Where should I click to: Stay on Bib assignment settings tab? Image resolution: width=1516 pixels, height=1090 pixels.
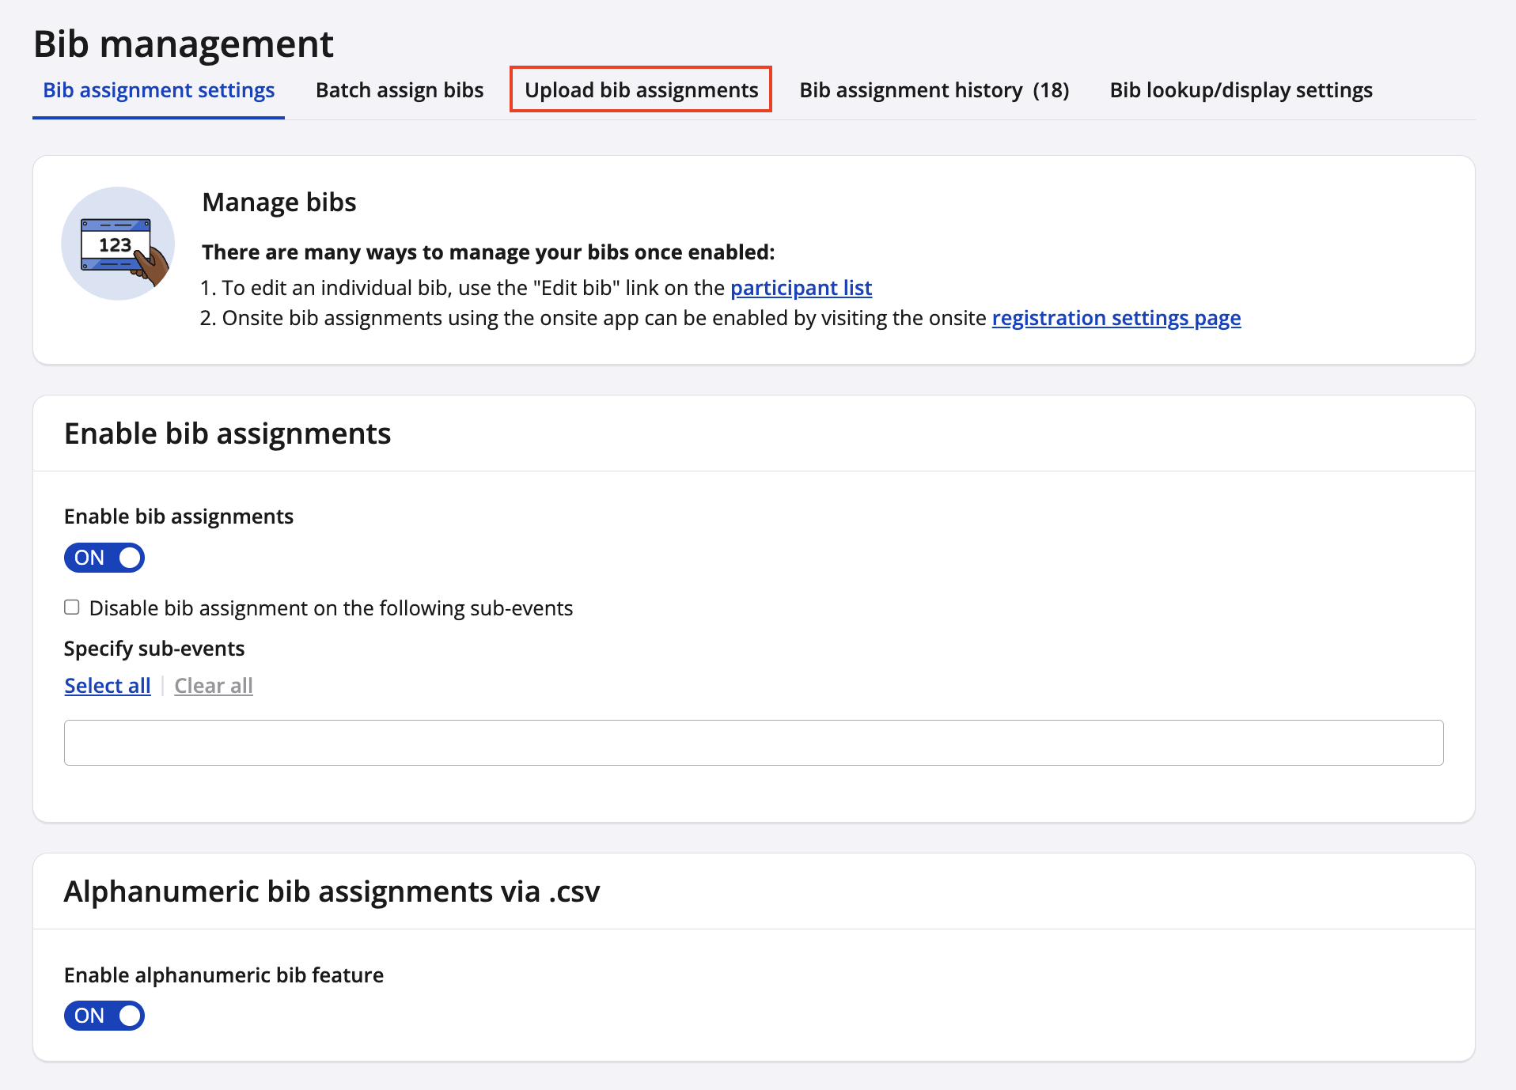point(158,90)
